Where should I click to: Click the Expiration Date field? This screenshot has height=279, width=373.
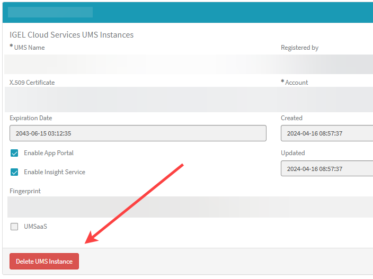pos(138,133)
